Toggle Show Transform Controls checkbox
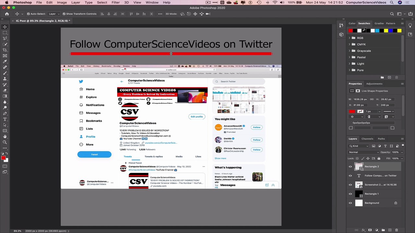This screenshot has height=233, width=415. 64,14
